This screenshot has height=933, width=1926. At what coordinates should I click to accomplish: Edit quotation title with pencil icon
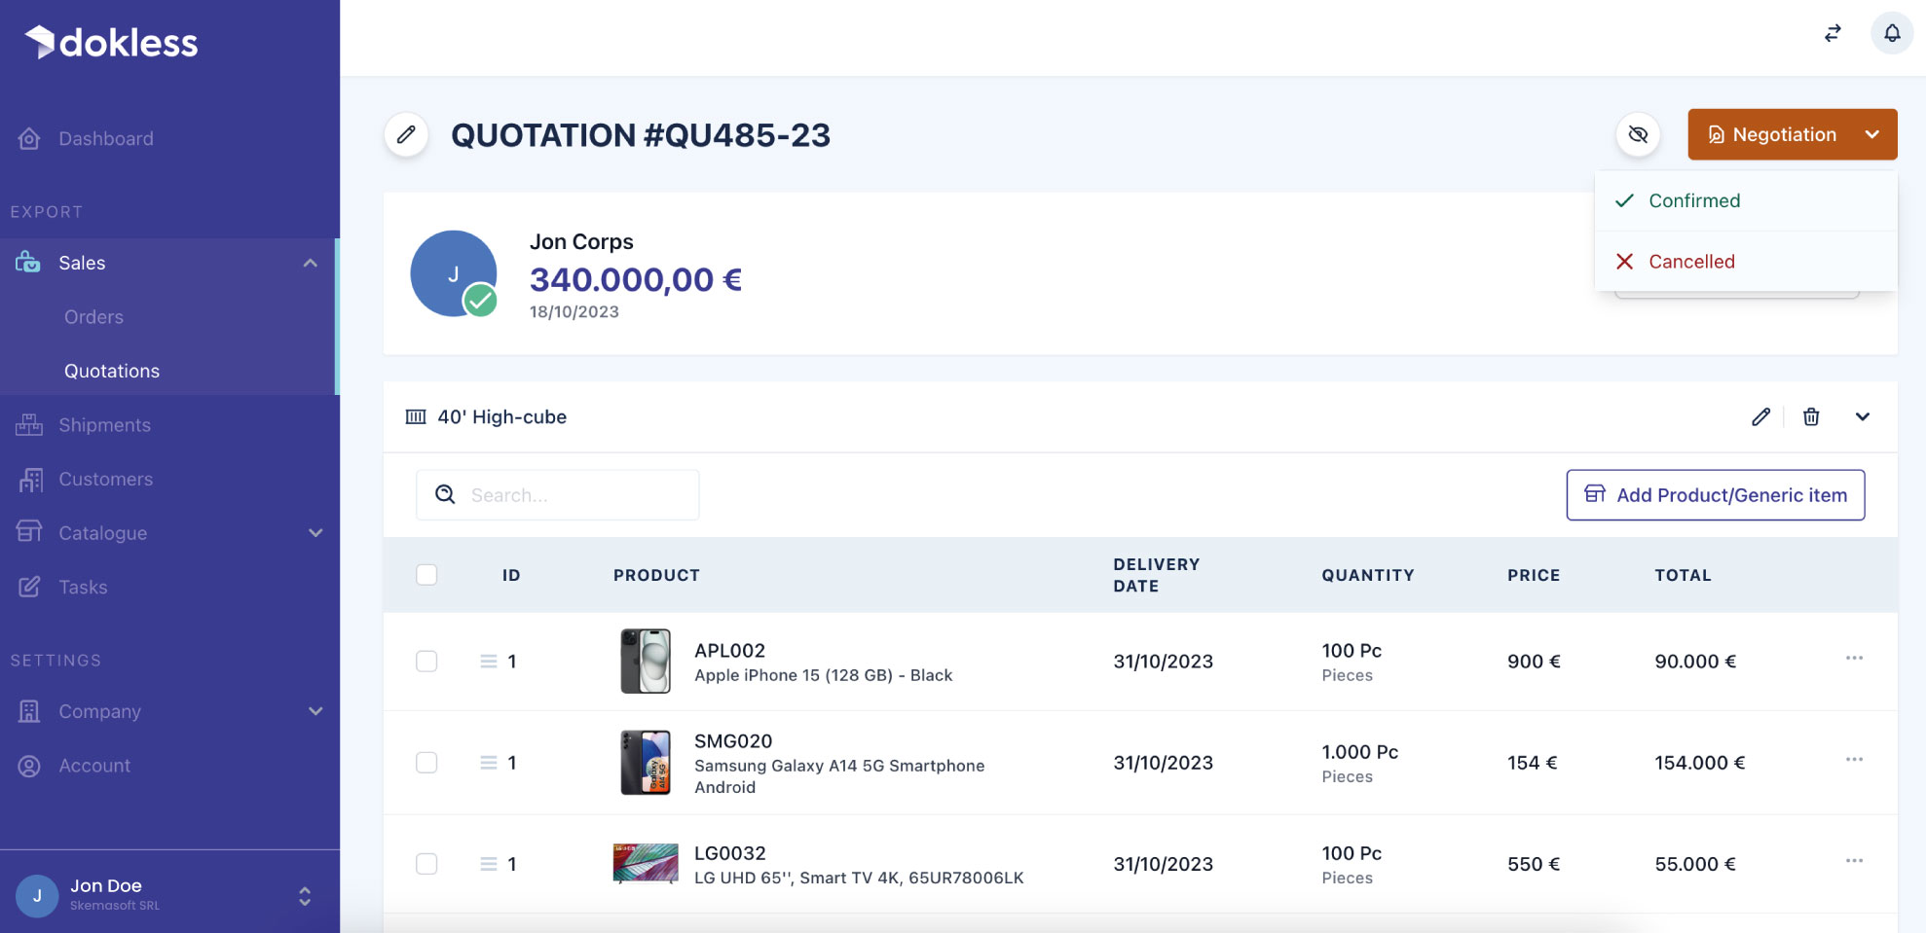tap(406, 135)
